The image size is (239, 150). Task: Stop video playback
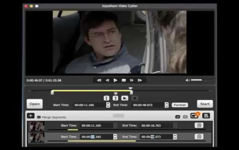click(x=123, y=80)
